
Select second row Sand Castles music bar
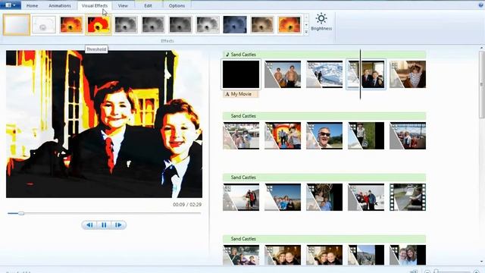(324, 116)
